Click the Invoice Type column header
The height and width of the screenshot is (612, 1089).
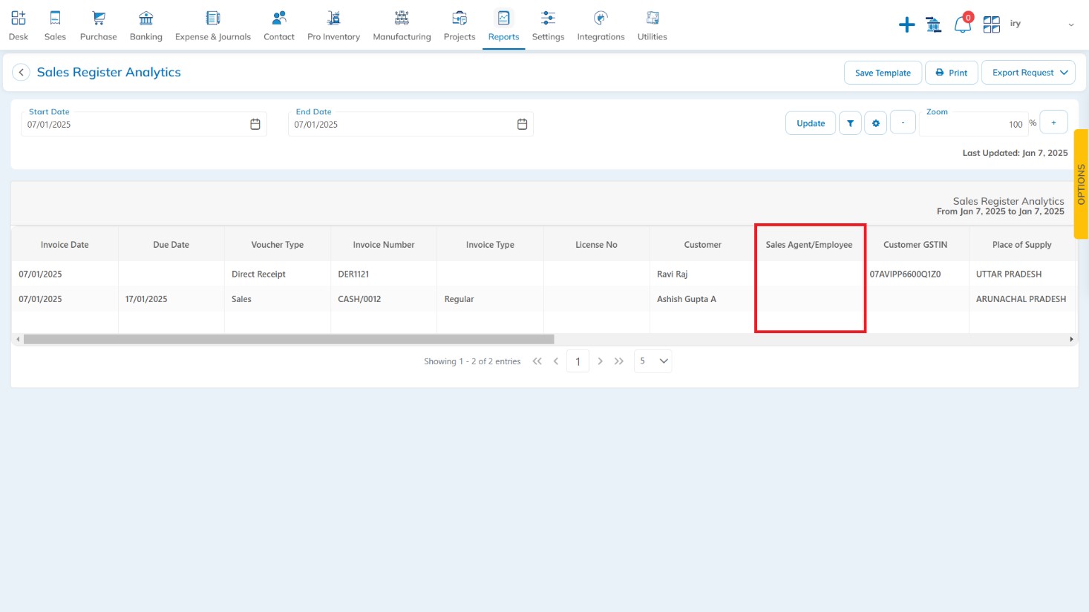click(490, 245)
